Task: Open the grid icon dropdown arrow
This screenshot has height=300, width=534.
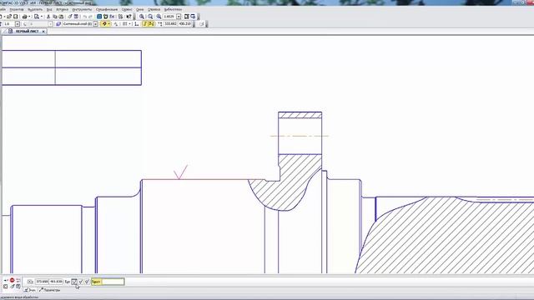Action: (130, 24)
